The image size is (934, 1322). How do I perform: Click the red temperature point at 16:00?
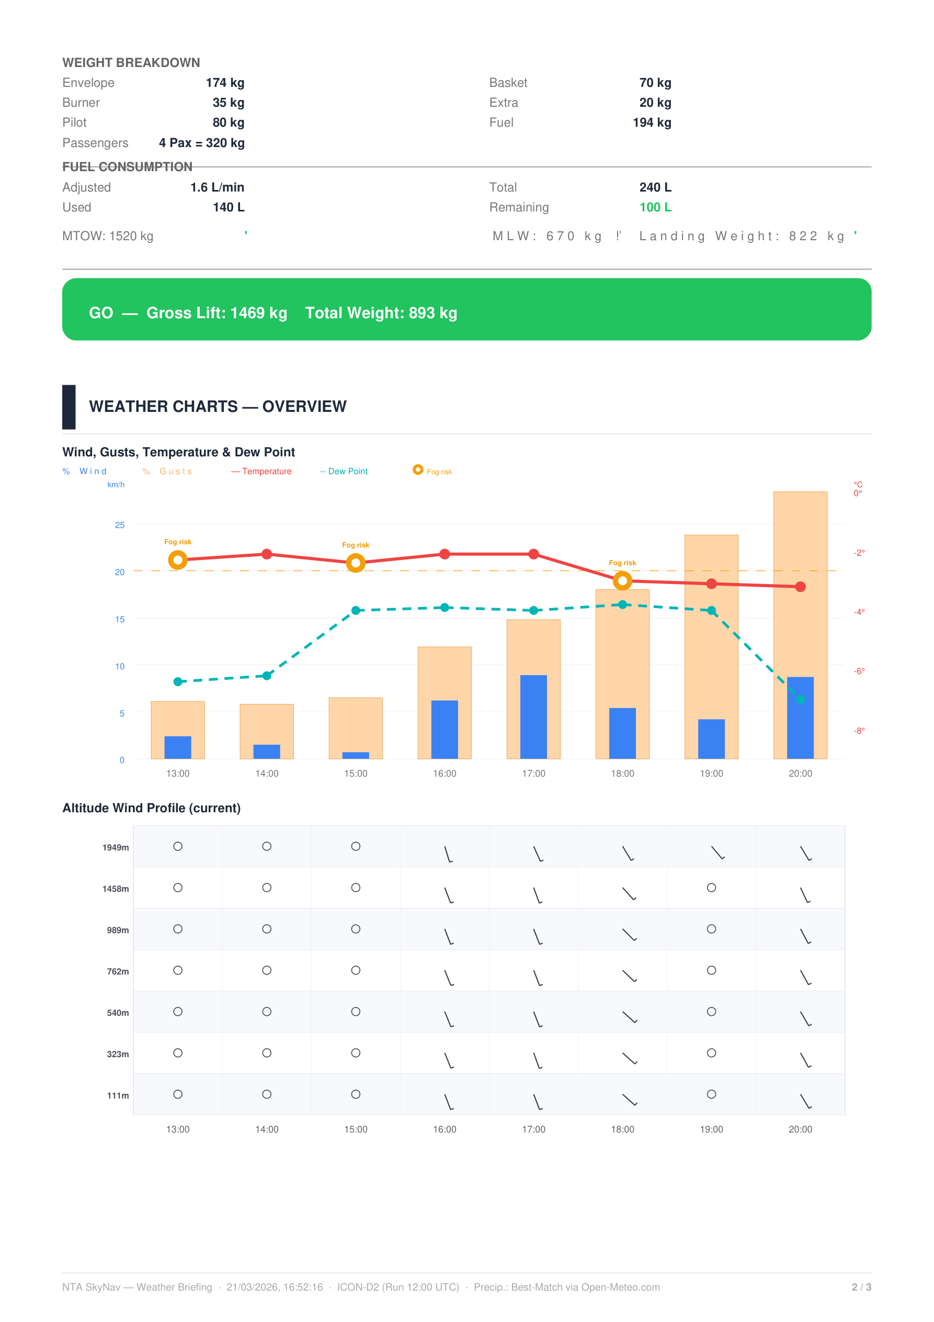pos(445,554)
